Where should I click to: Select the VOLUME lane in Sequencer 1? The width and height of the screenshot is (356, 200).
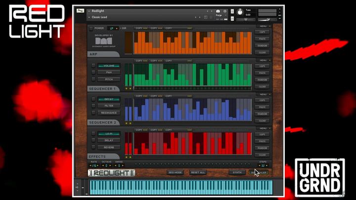[109, 66]
